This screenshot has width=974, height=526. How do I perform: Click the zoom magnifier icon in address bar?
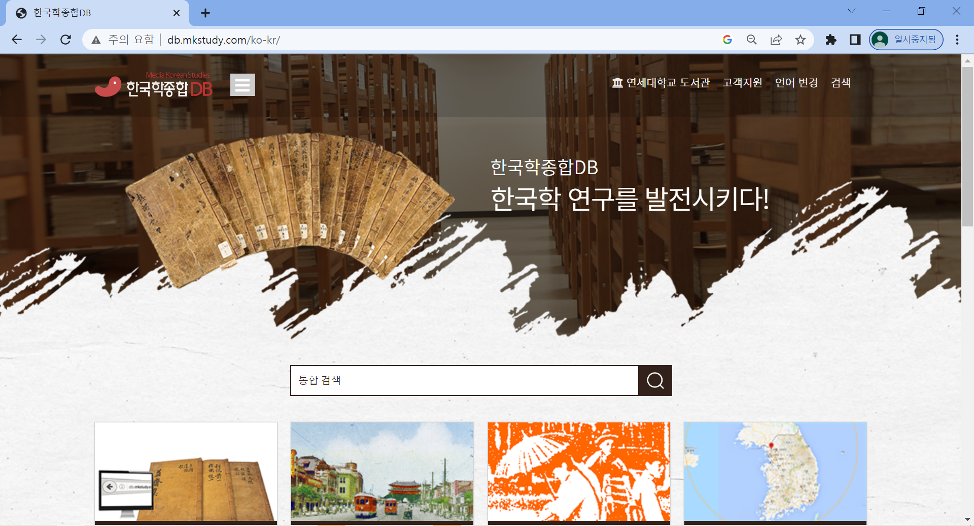pos(752,40)
